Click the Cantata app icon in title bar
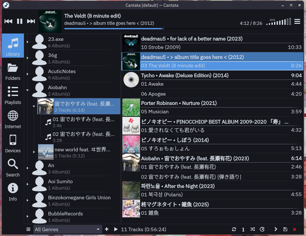306x236 pixels. coord(6,5)
